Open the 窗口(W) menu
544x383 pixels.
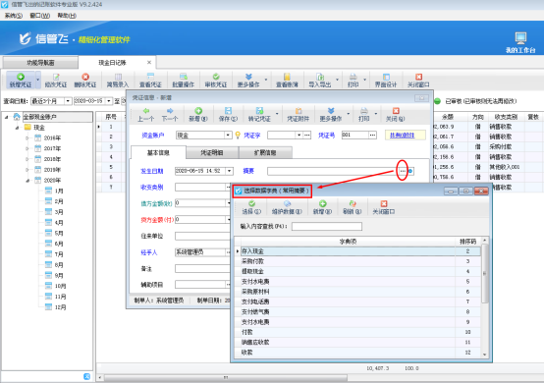pos(40,16)
